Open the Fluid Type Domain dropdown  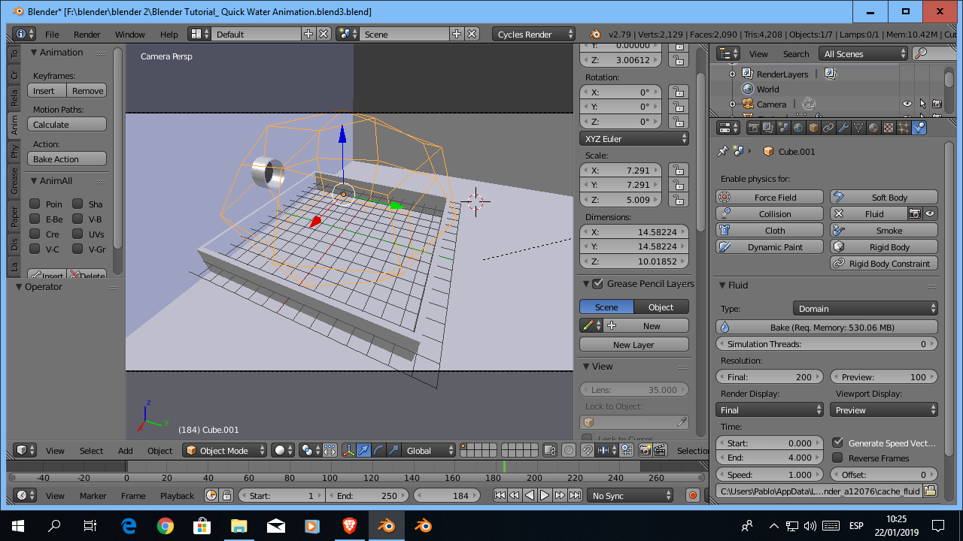tap(865, 308)
